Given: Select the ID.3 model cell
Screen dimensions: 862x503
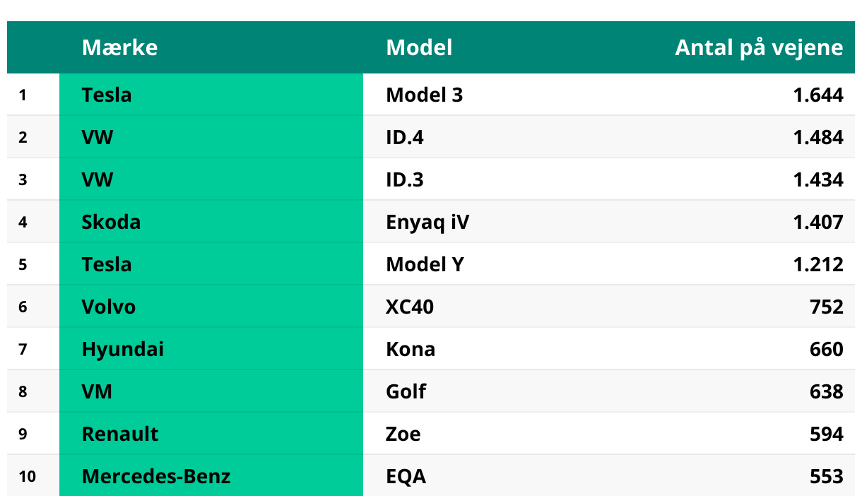Looking at the screenshot, I should [x=405, y=179].
